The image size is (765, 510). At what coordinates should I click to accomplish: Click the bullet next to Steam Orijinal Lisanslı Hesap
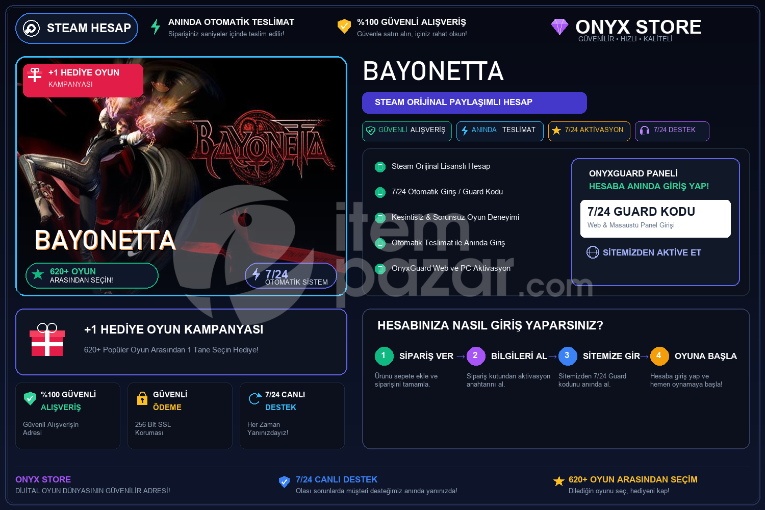tap(380, 167)
